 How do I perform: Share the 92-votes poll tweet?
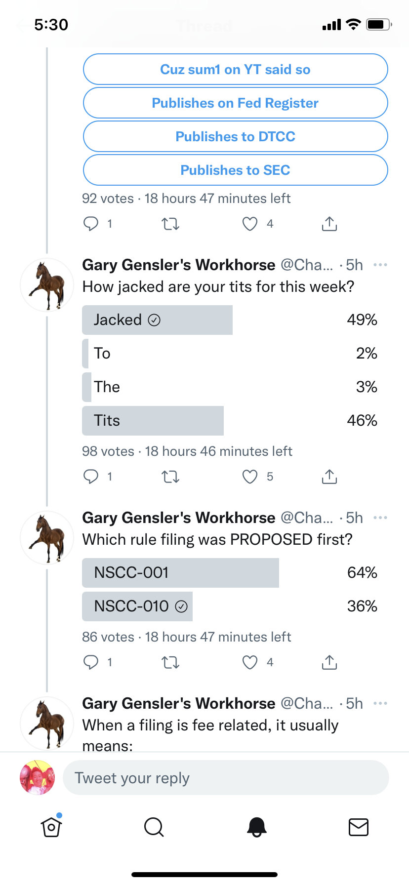pos(329,224)
